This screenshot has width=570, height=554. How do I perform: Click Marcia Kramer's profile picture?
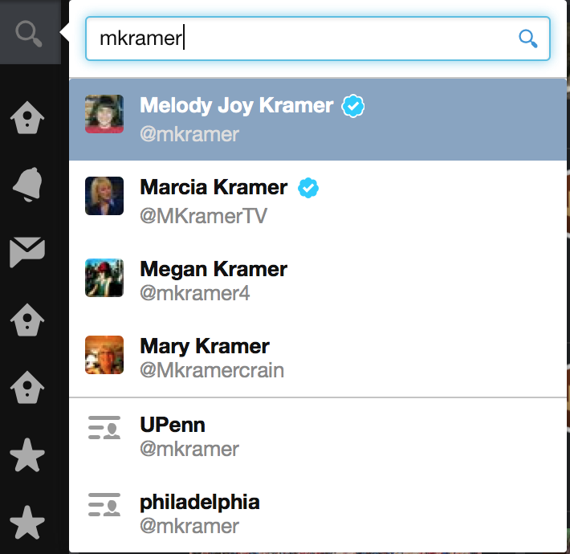click(x=104, y=196)
